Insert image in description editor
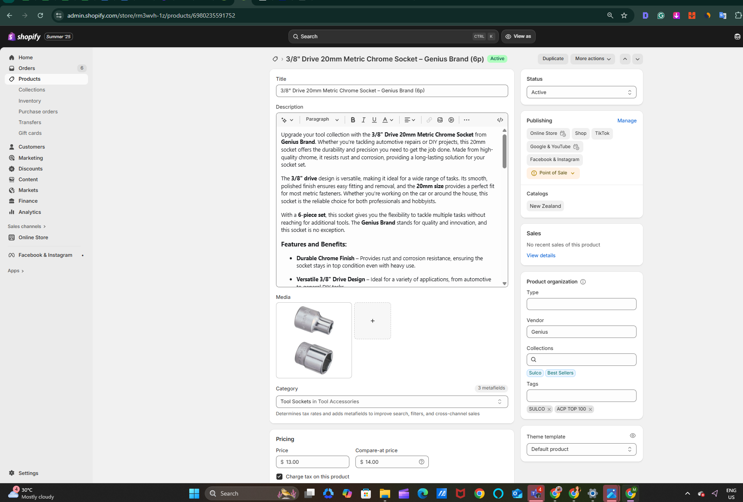The image size is (743, 502). point(440,120)
